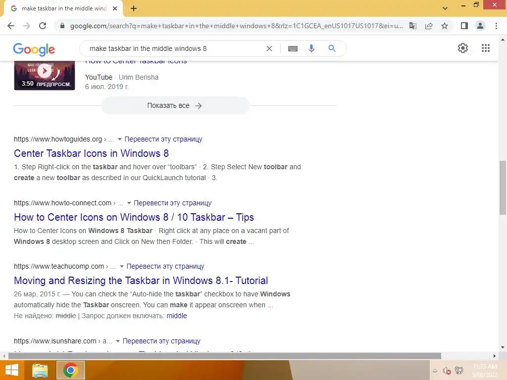
Task: Show hidden tray icons arrow
Action: point(435,371)
